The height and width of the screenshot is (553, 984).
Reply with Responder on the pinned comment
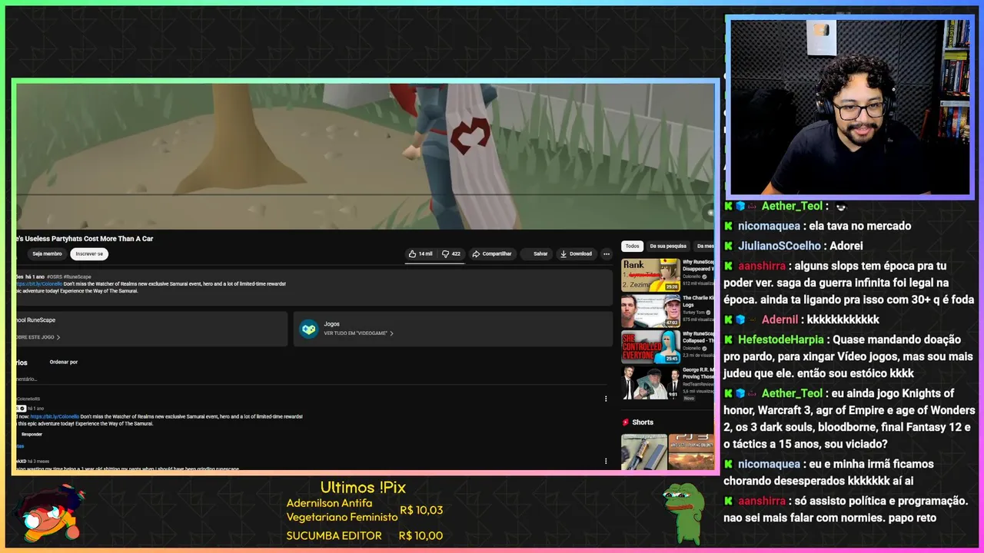pyautogui.click(x=32, y=434)
